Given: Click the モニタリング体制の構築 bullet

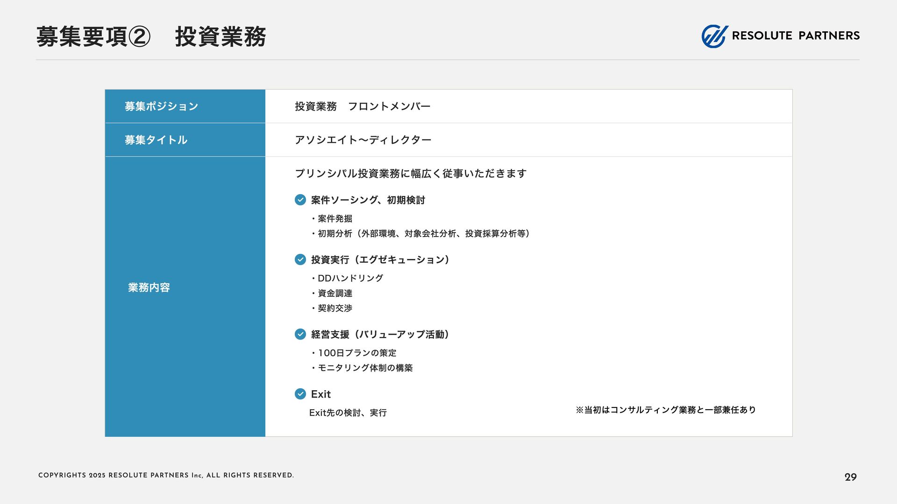Looking at the screenshot, I should (x=365, y=368).
